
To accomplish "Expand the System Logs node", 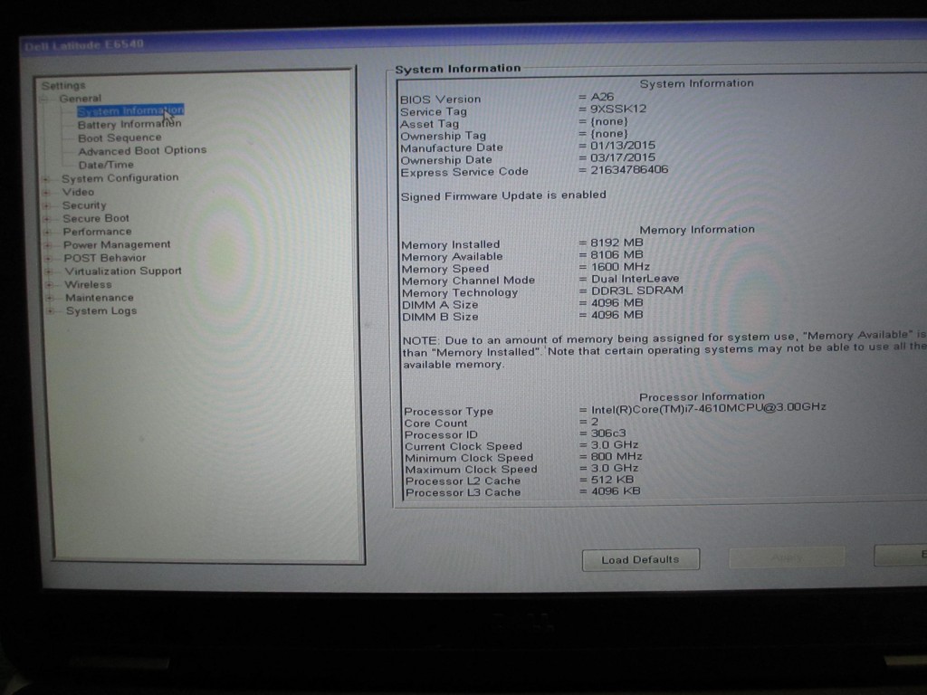I will tap(52, 311).
